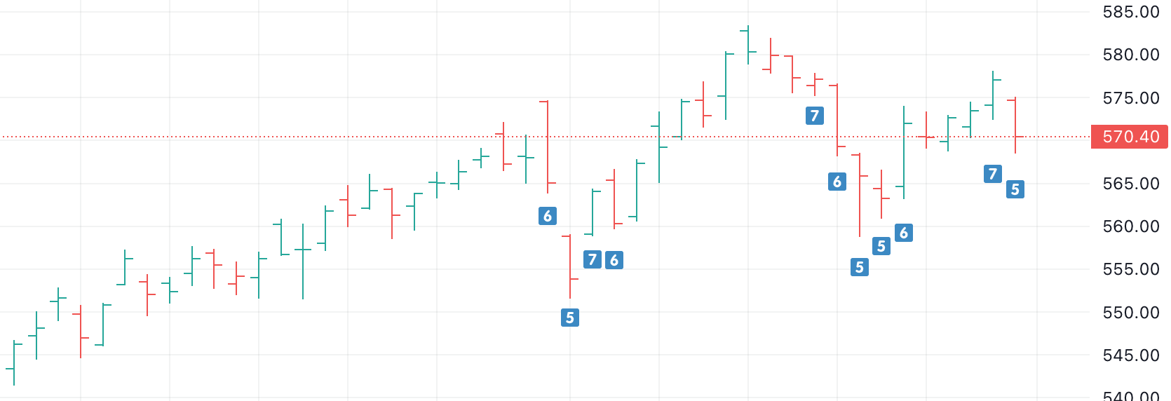Click the 545.00 price axis label
The height and width of the screenshot is (401, 1171).
click(1130, 355)
